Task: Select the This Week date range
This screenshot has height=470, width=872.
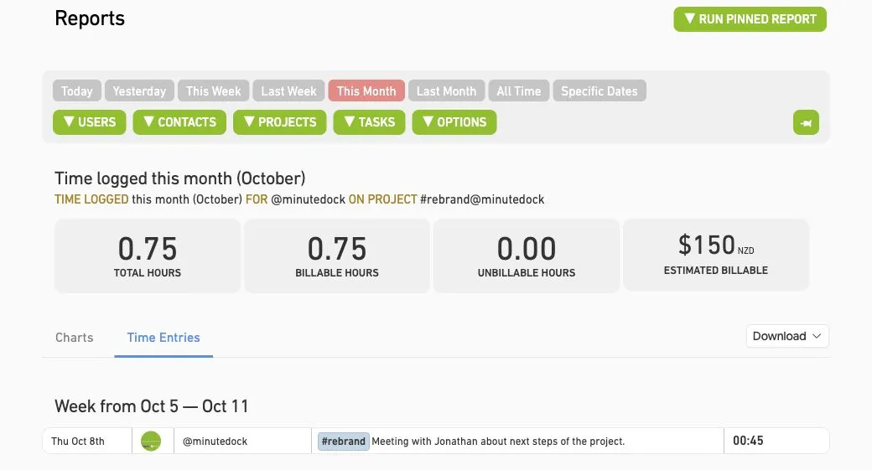Action: 214,91
